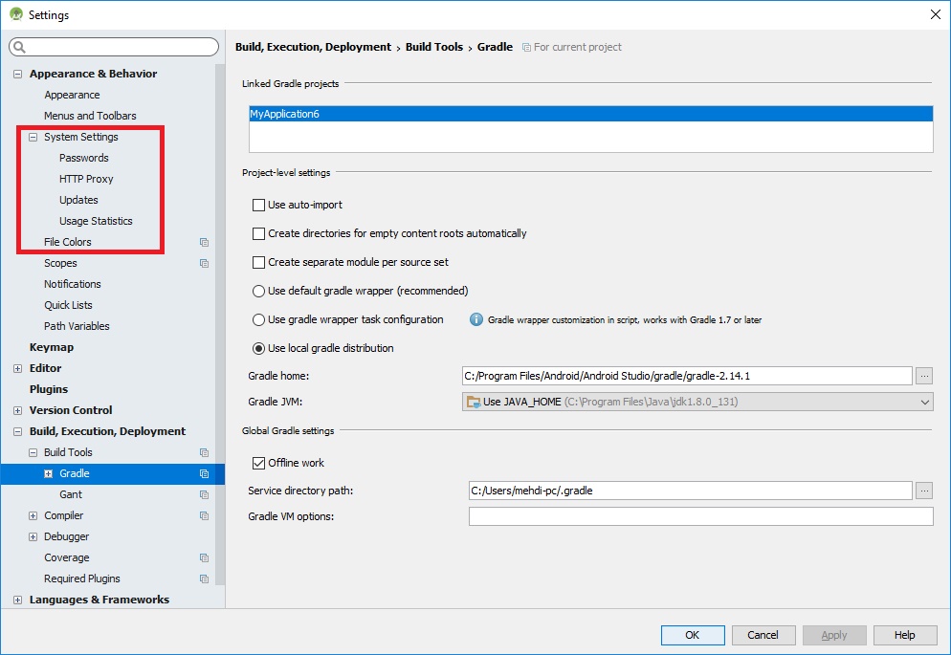This screenshot has height=655, width=951.
Task: Click the settings tree scrollbar
Action: 219,323
